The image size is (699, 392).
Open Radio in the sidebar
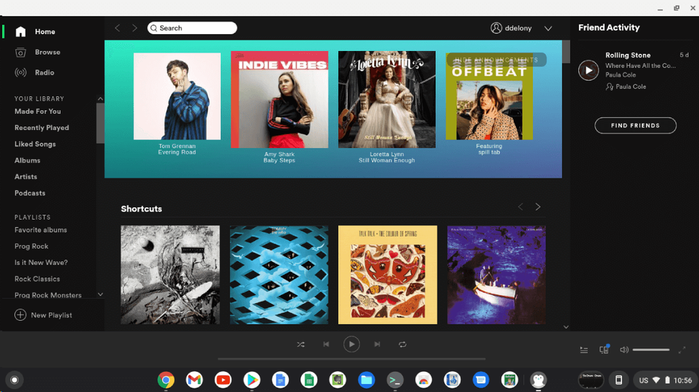coord(44,72)
